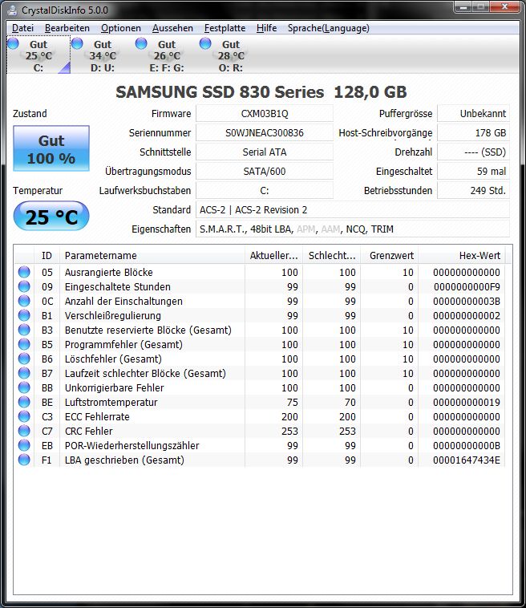Viewport: 526px width, 608px height.
Task: Click status orb for Ausrangierte Blöcke
Action: (x=24, y=272)
